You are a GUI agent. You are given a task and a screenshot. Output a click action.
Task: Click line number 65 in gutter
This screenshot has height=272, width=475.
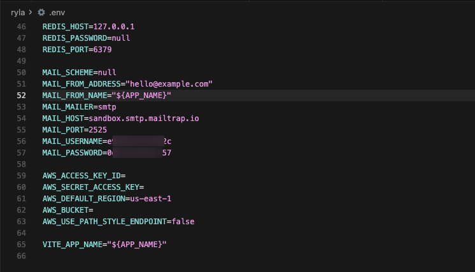click(x=21, y=245)
